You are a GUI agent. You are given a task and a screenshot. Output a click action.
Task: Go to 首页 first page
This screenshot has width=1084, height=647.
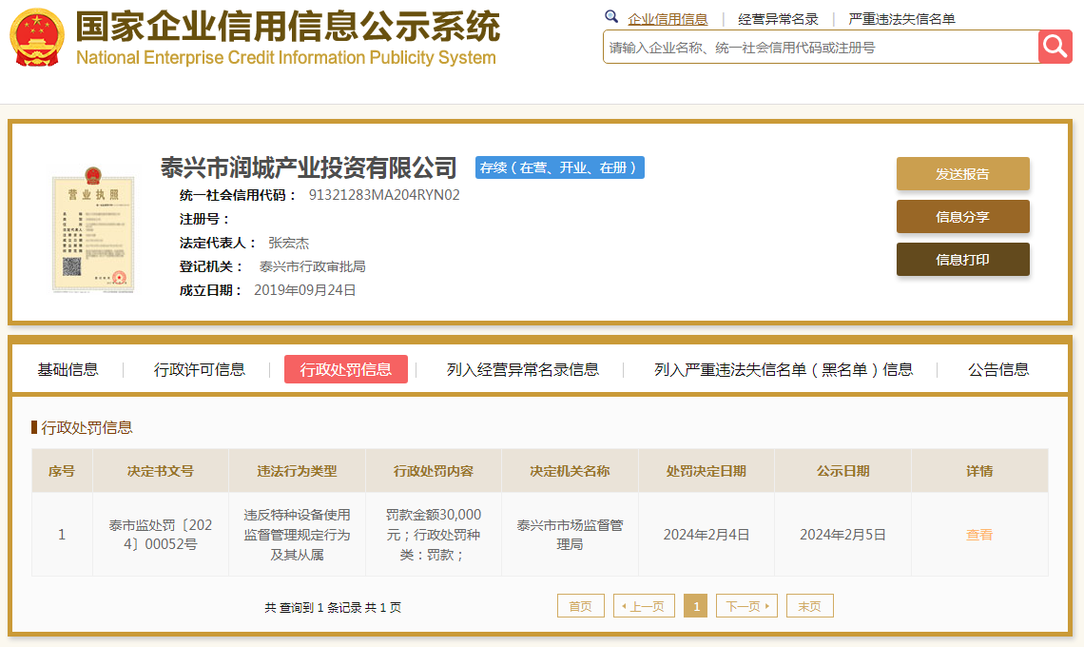pos(580,606)
